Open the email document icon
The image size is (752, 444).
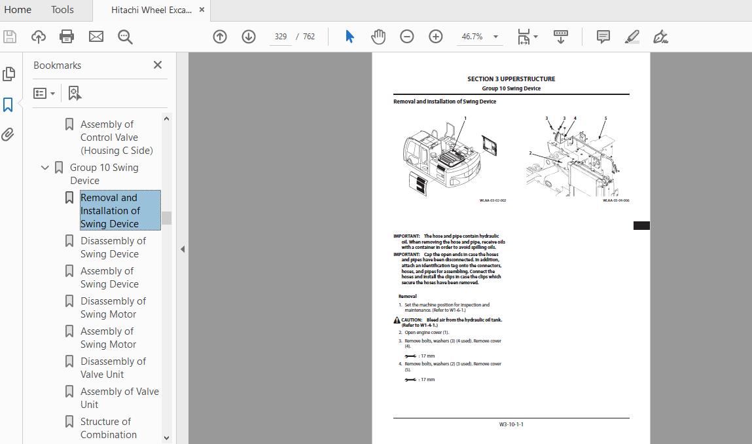[96, 37]
